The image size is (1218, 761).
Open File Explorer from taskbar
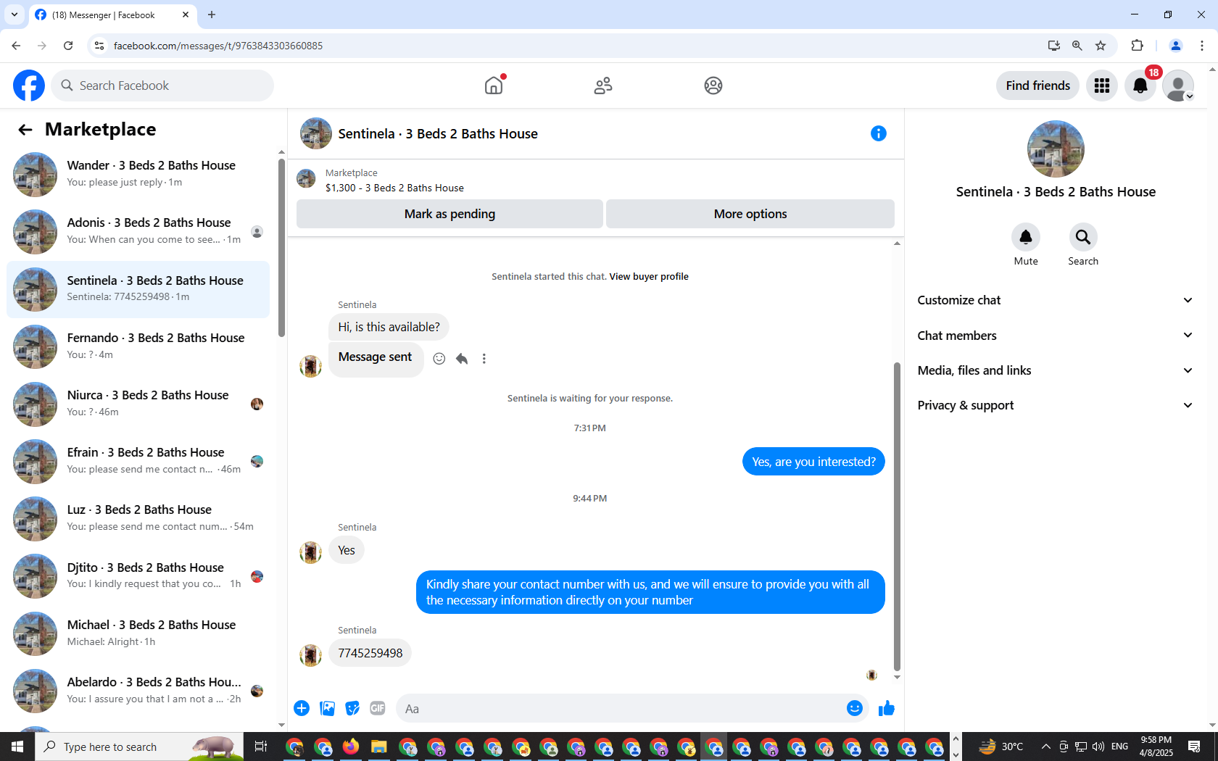click(x=378, y=747)
